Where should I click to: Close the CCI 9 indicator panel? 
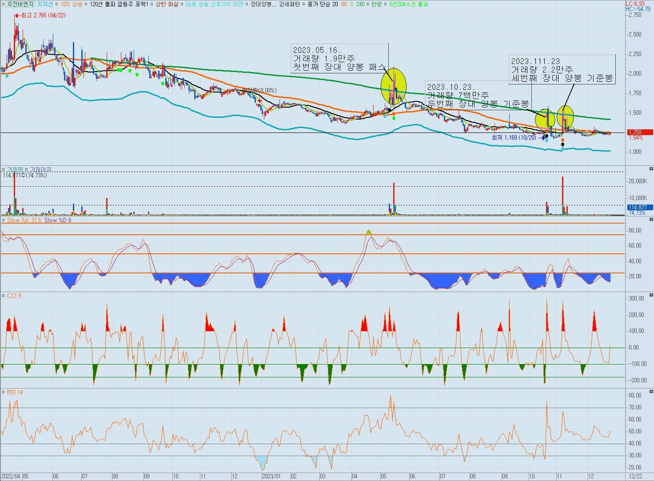651,295
